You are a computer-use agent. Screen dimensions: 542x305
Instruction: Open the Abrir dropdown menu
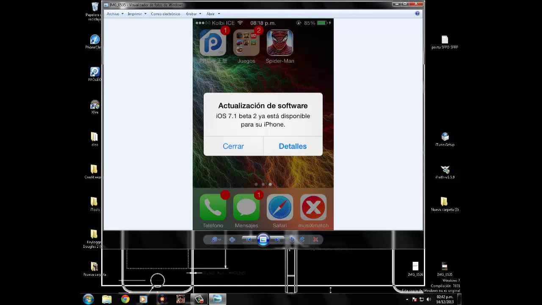tap(213, 14)
